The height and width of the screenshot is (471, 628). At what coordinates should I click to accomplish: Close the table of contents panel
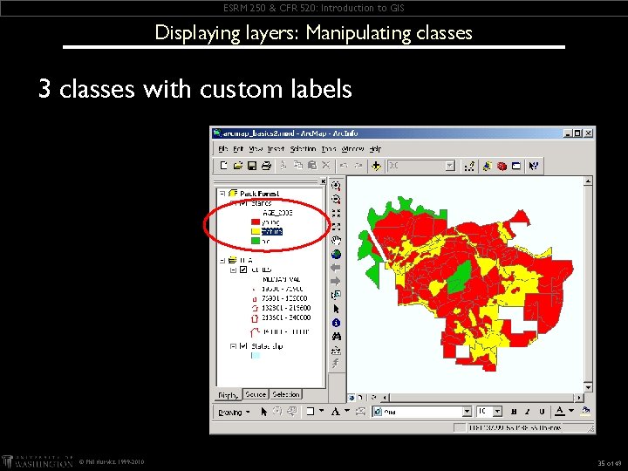(x=323, y=181)
